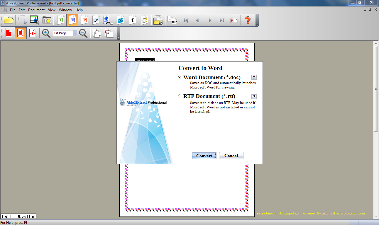The width and height of the screenshot is (379, 225).
Task: Open the File menu
Action: click(x=13, y=10)
